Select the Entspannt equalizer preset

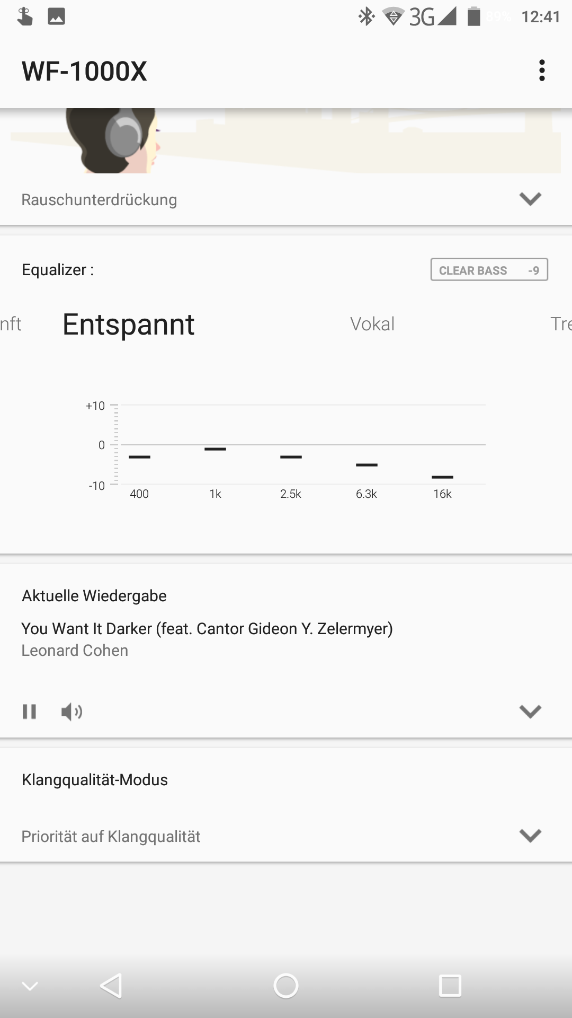[129, 324]
